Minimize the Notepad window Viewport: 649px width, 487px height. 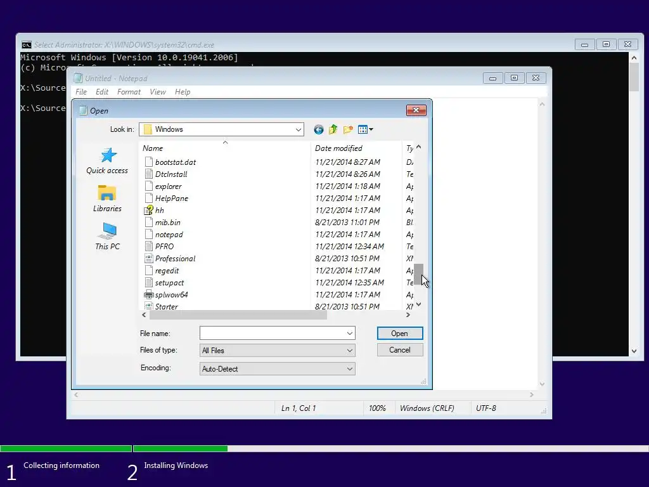pos(493,78)
